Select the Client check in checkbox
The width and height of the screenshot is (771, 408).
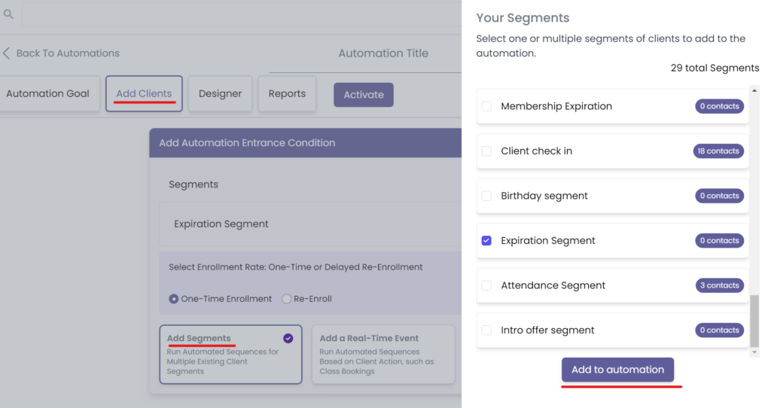click(486, 151)
